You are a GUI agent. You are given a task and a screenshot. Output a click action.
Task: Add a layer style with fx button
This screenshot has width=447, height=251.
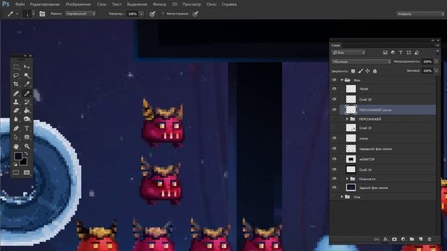[x=386, y=239]
